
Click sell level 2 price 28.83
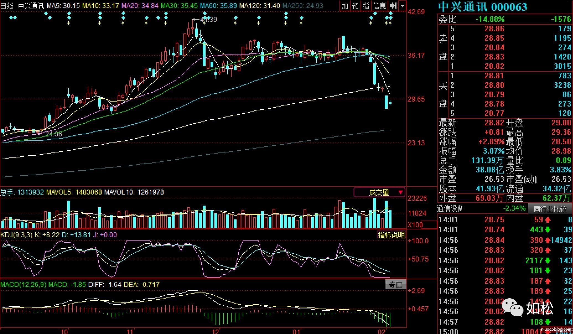(x=494, y=57)
